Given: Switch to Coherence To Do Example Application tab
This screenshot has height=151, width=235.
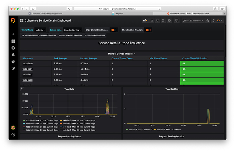Looking at the screenshot, I should (45, 14).
